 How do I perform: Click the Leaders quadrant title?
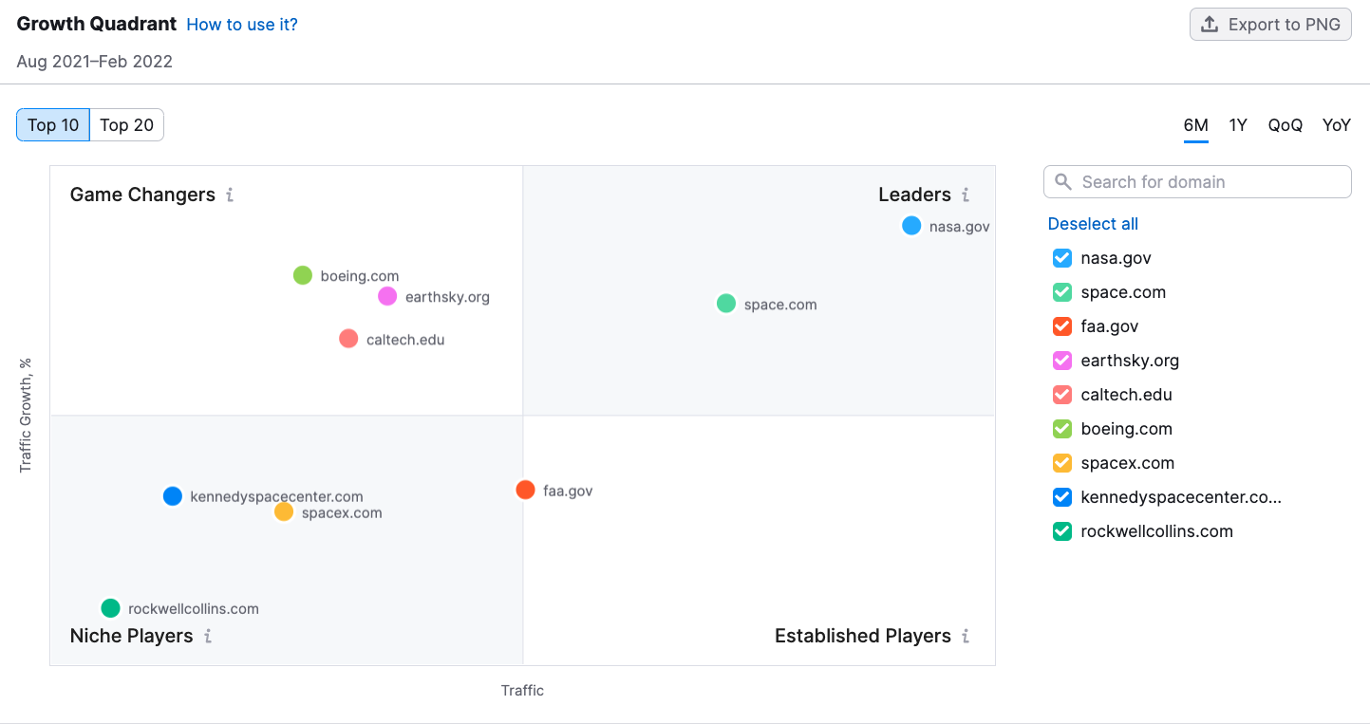click(x=914, y=195)
